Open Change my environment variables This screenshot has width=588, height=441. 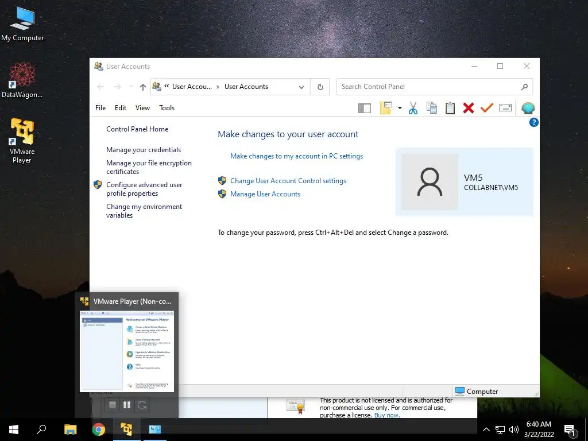coord(144,211)
